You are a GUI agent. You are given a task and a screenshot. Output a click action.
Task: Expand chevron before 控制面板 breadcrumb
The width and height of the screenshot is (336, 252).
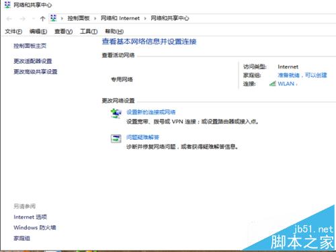pyautogui.click(x=62, y=19)
